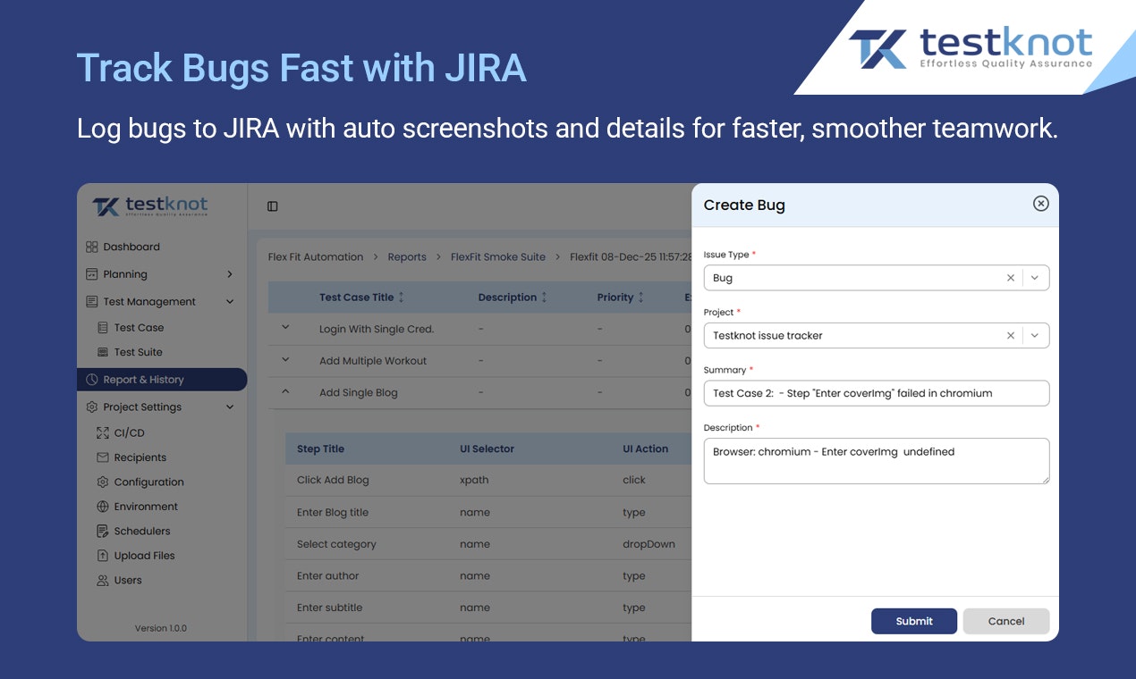Toggle the sidebar collapse icon
Viewport: 1136px width, 679px height.
pyautogui.click(x=273, y=206)
